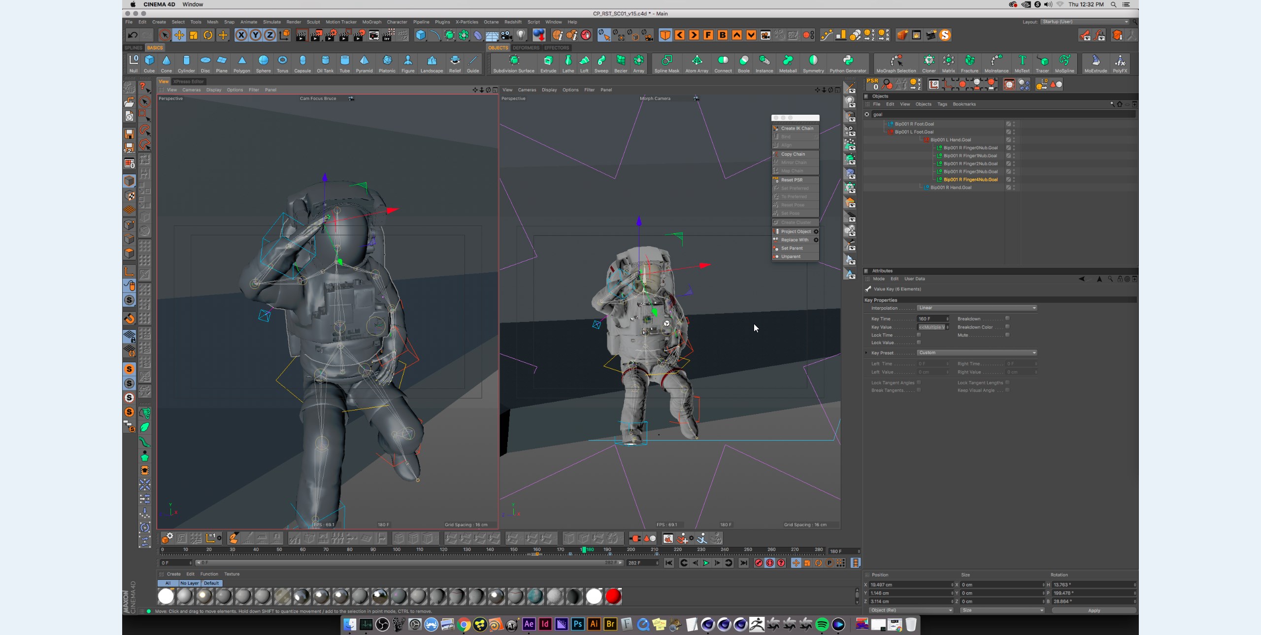1261x635 pixels.
Task: Switch to the XPresso Editor tab
Action: (x=188, y=81)
